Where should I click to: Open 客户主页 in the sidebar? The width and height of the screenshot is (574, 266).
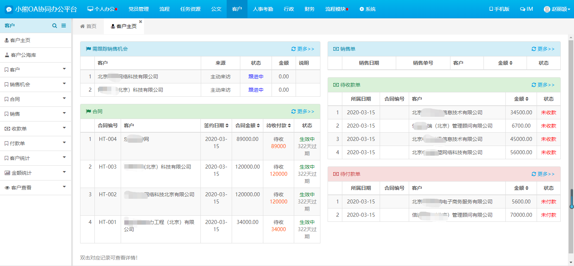[x=36, y=40]
